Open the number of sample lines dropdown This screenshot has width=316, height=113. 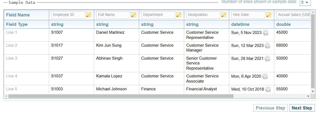point(305,2)
